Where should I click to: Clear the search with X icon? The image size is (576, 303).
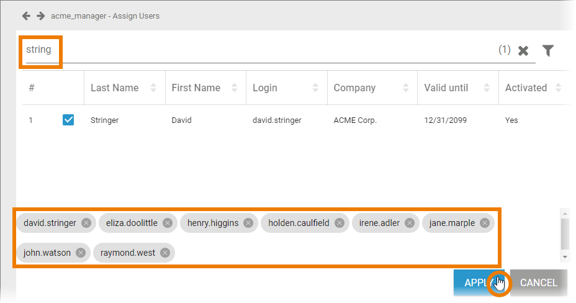tap(523, 51)
